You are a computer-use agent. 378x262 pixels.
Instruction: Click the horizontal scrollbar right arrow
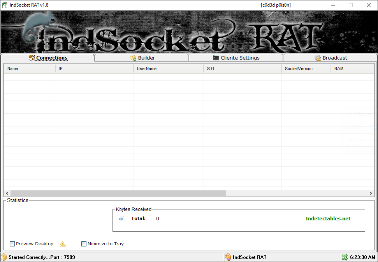(x=371, y=193)
